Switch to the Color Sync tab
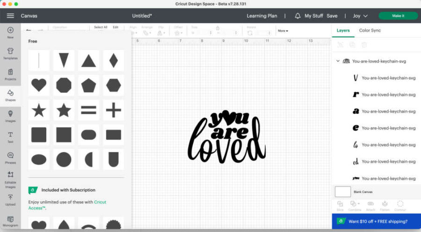Image resolution: width=421 pixels, height=232 pixels. click(370, 30)
